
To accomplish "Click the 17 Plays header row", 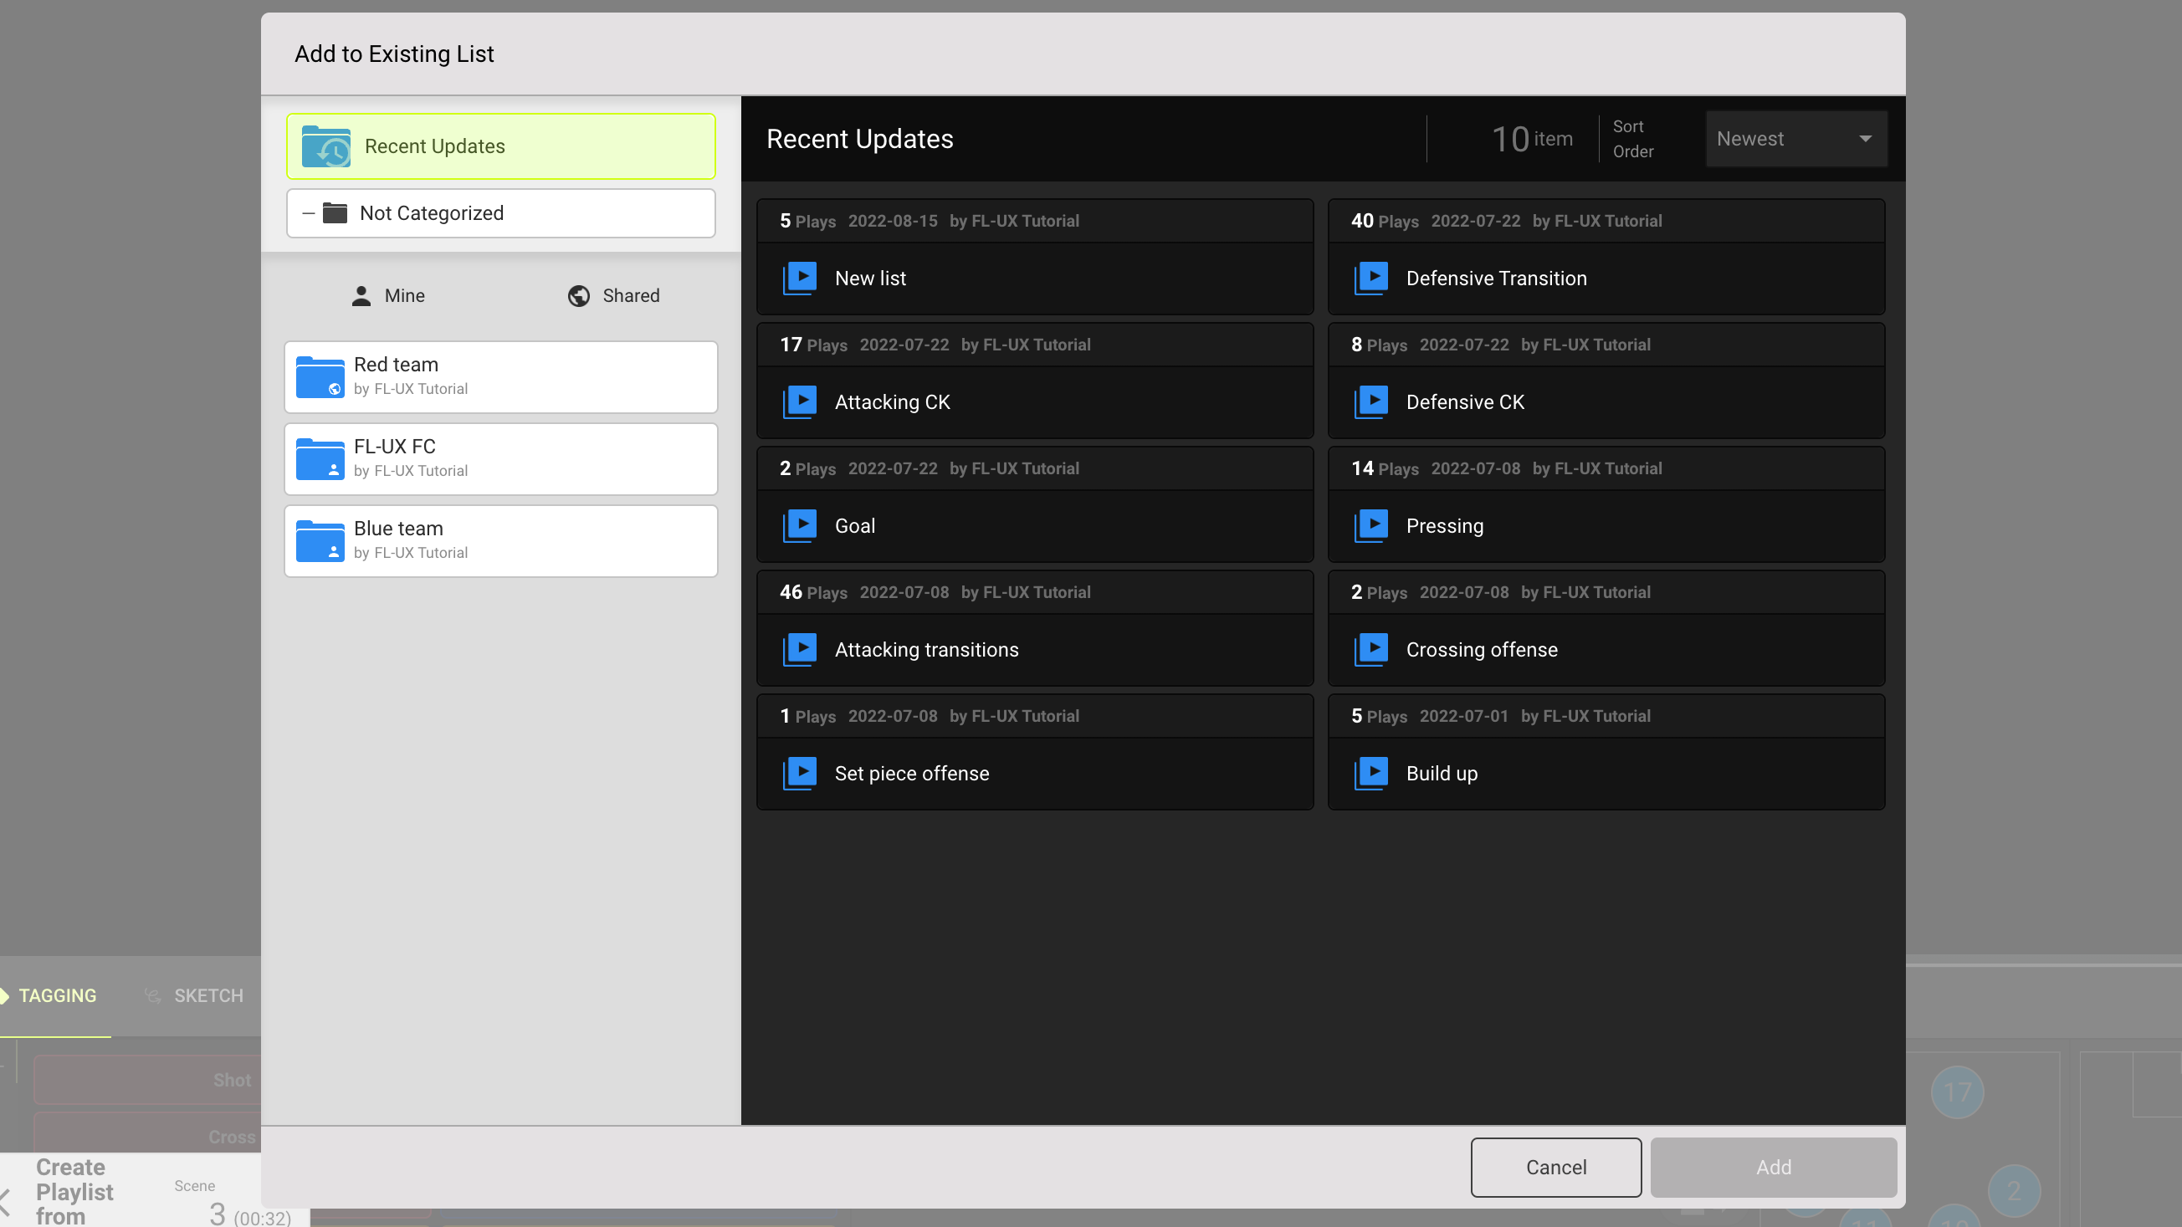I will pyautogui.click(x=1035, y=345).
